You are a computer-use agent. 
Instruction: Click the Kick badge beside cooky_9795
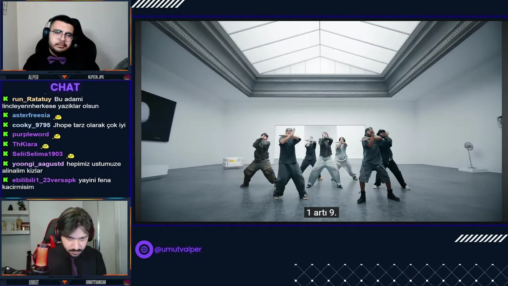6,125
